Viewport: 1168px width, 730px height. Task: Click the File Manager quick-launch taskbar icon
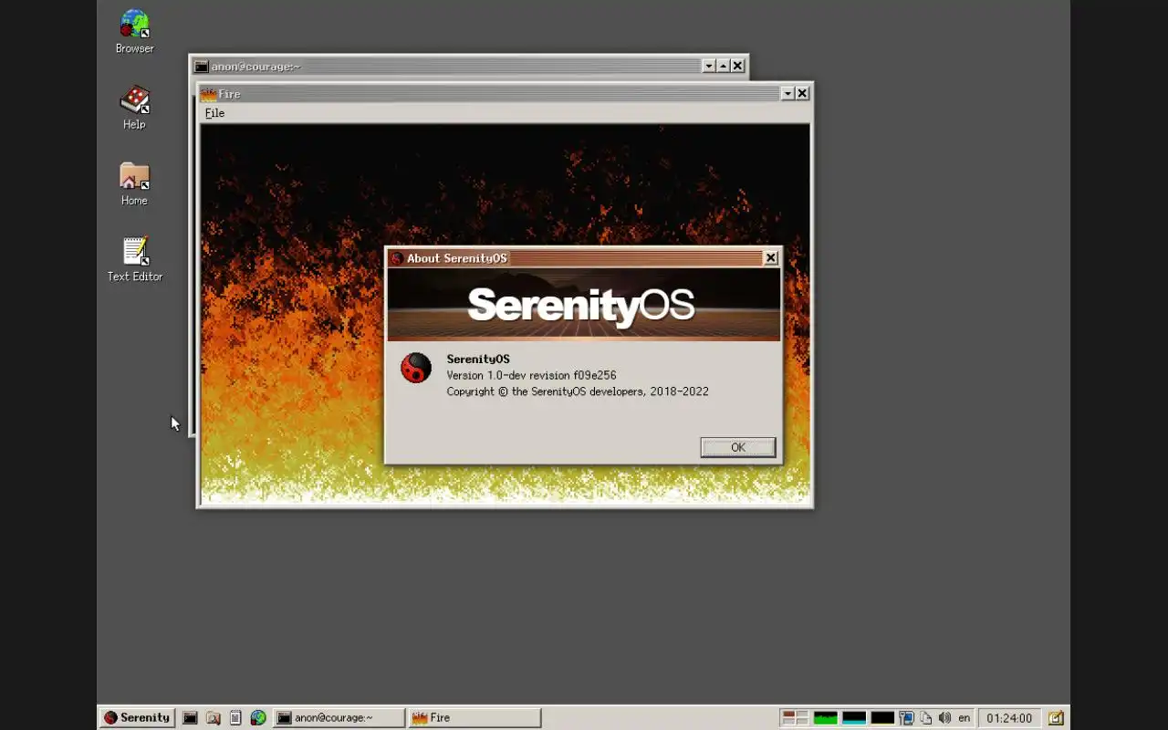[213, 718]
